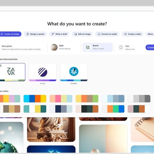The image size is (154, 154).
Task: Click the Studio lighting style thumbnail icon
Action: tap(54, 47)
